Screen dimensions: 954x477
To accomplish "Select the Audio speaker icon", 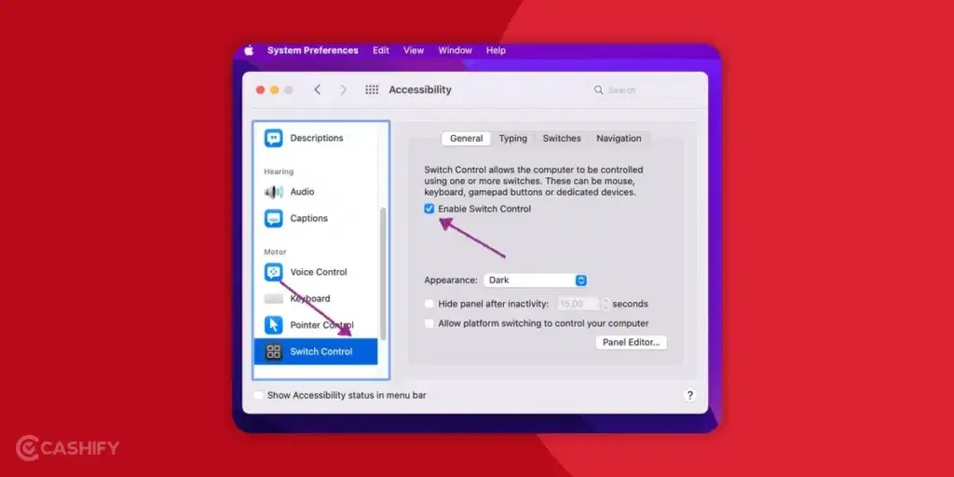I will [273, 192].
